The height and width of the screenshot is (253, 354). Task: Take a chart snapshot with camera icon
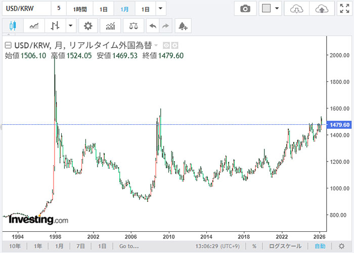coord(245,9)
